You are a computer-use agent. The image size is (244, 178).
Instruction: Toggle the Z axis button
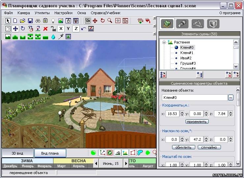[x=76, y=29]
